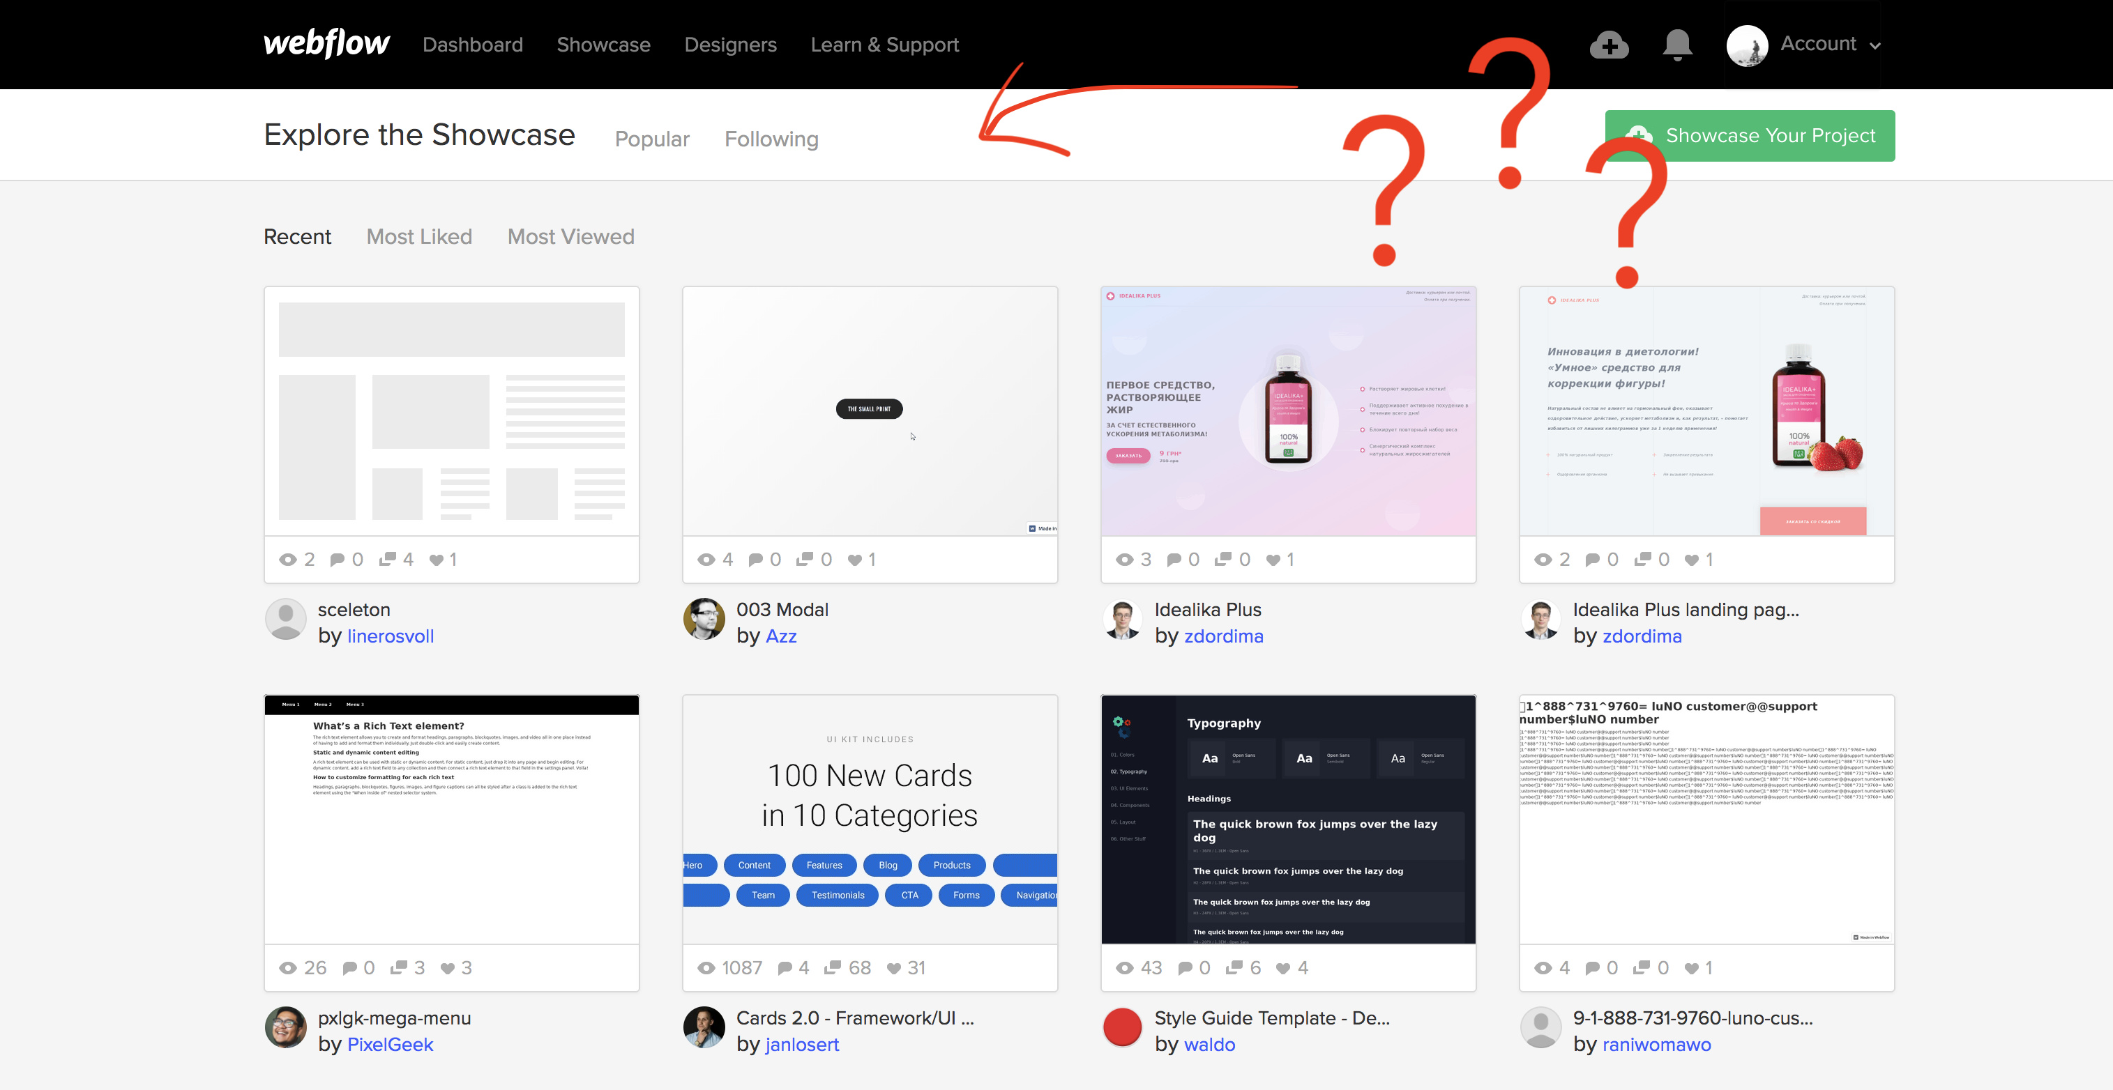The width and height of the screenshot is (2113, 1090).
Task: Go to Designers in the top navigation
Action: point(730,45)
